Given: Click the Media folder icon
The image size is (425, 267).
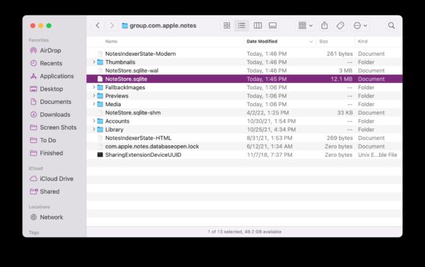Looking at the screenshot, I should point(100,104).
